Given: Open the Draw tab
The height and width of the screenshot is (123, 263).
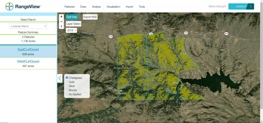Looking at the screenshot, I should point(83,7).
